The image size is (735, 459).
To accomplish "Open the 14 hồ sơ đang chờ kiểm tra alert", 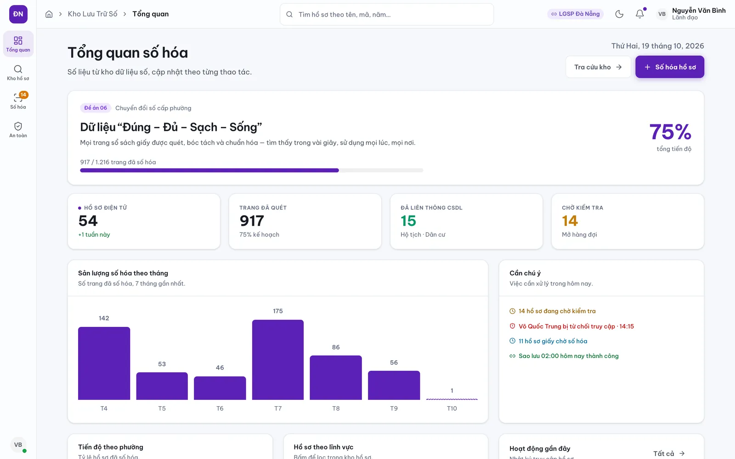I will [553, 311].
